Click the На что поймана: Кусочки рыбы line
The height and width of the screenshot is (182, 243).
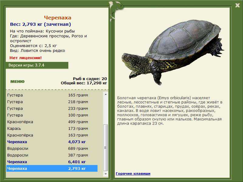(x=42, y=31)
